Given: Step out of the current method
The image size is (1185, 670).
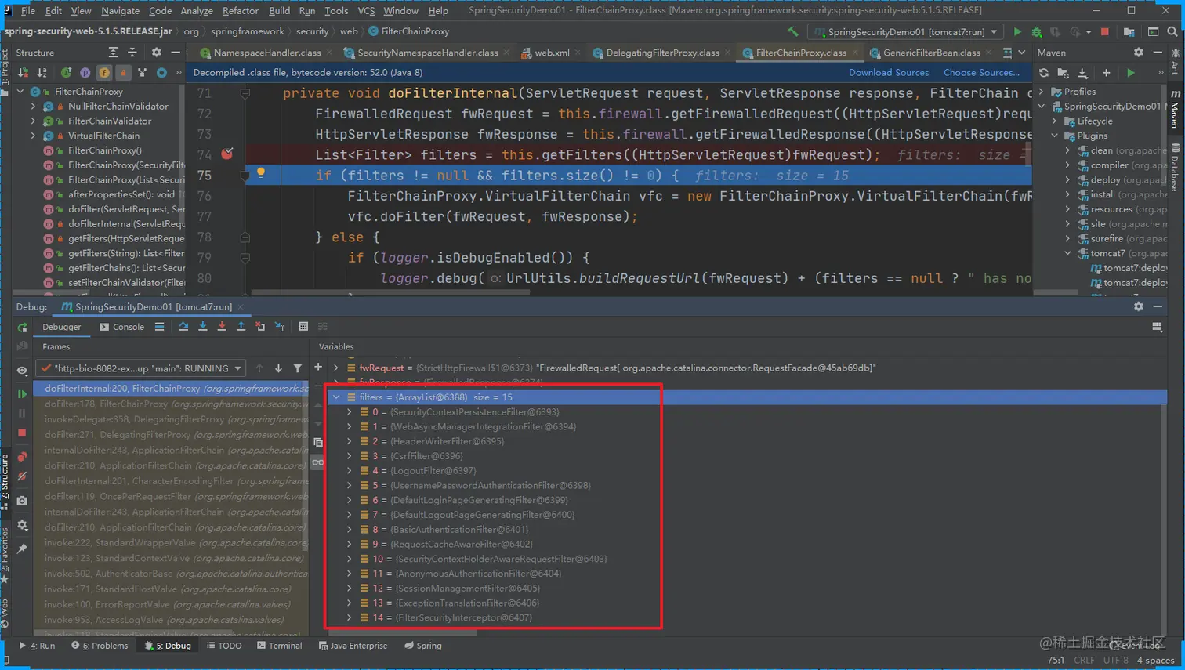Looking at the screenshot, I should click(x=241, y=327).
